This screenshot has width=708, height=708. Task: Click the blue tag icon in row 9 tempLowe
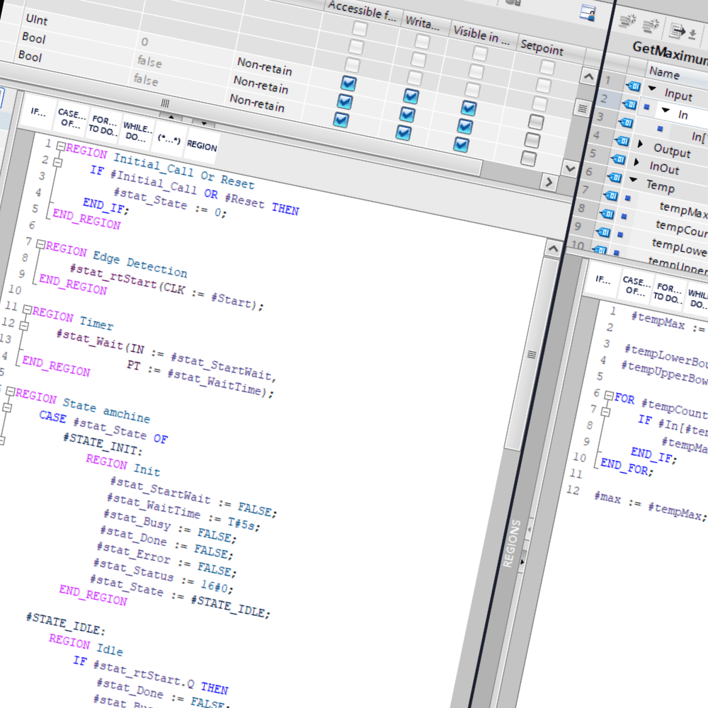pyautogui.click(x=603, y=232)
